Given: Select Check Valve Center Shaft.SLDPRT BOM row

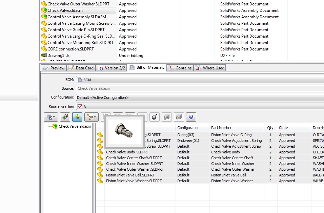Looking at the screenshot, I should pos(210,158).
